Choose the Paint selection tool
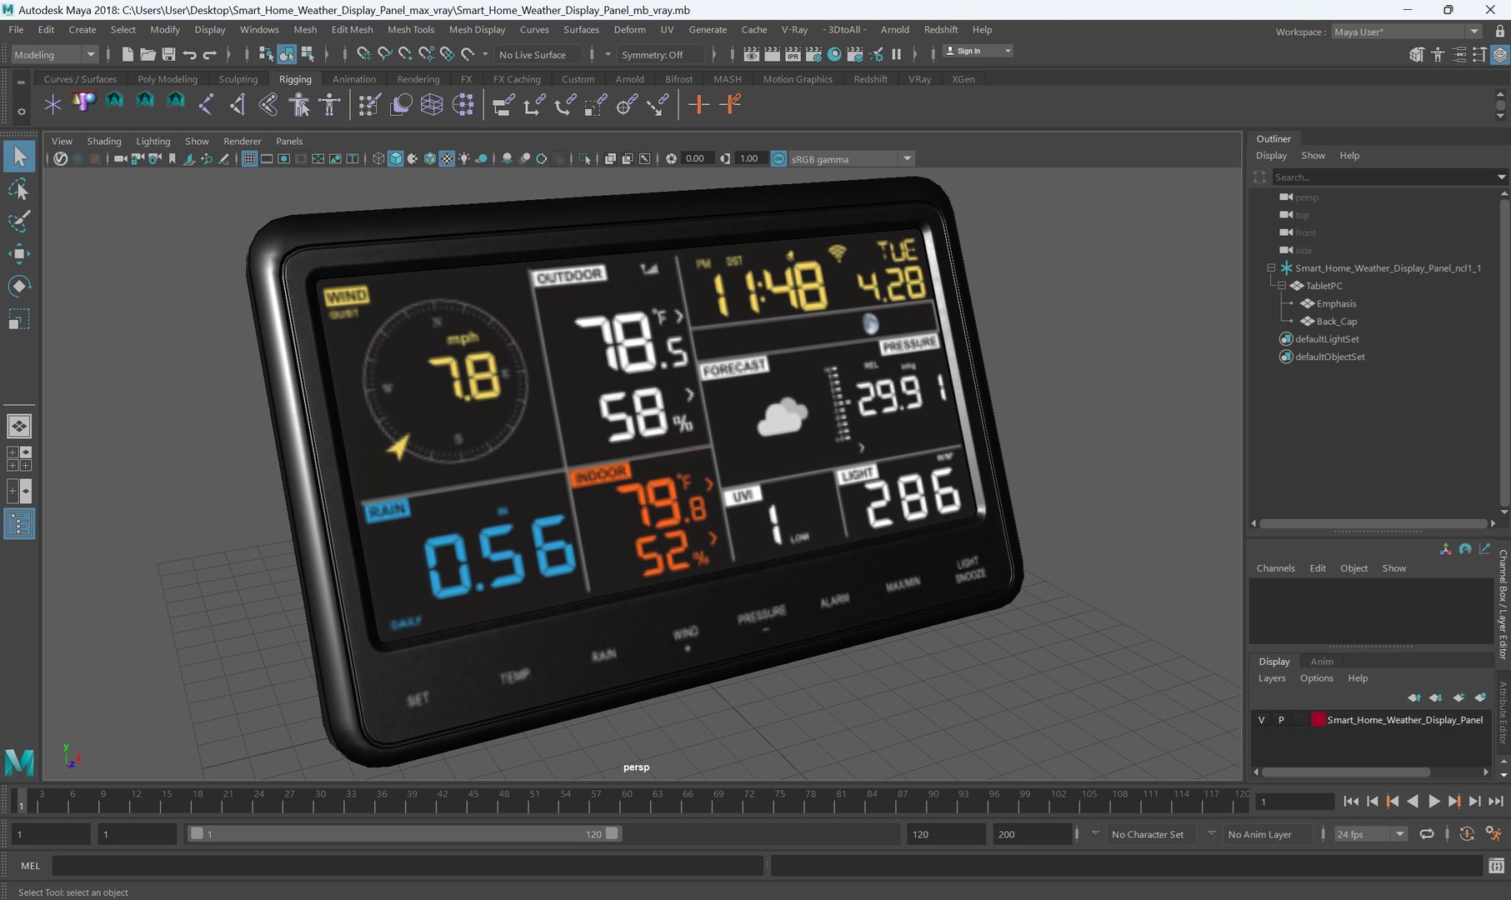Image resolution: width=1511 pixels, height=900 pixels. 19,222
